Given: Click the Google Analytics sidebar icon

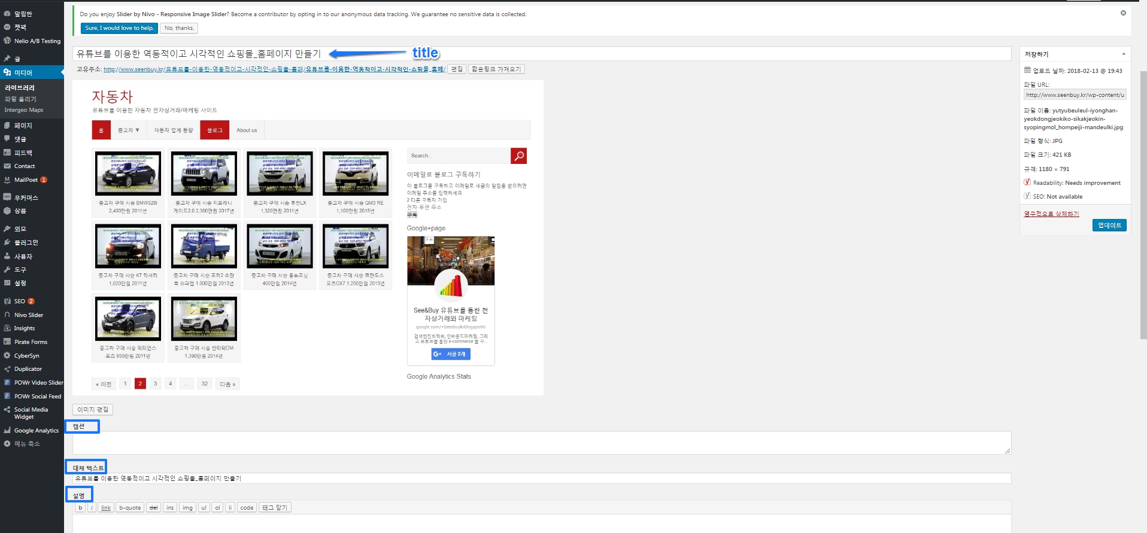Looking at the screenshot, I should (7, 430).
